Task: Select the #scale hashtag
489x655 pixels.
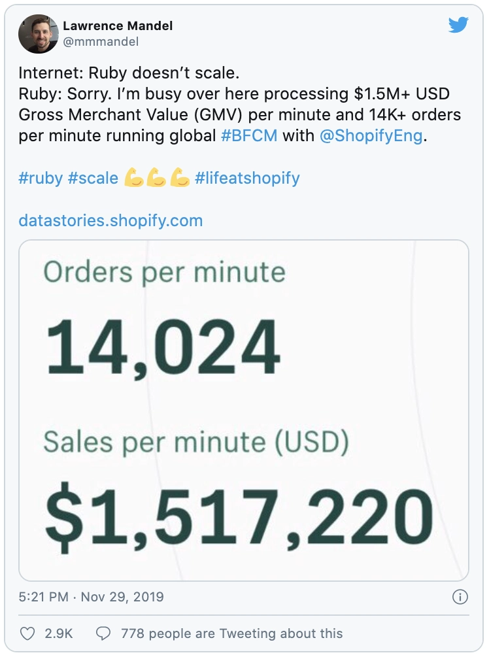Action: [x=93, y=178]
